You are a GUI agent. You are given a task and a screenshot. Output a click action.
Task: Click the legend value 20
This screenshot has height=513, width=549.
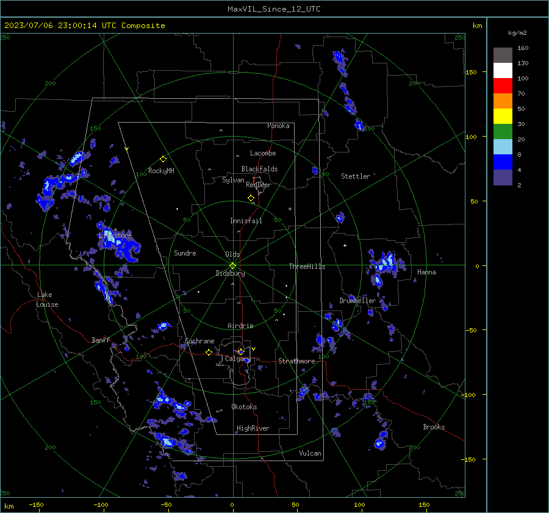(x=521, y=139)
